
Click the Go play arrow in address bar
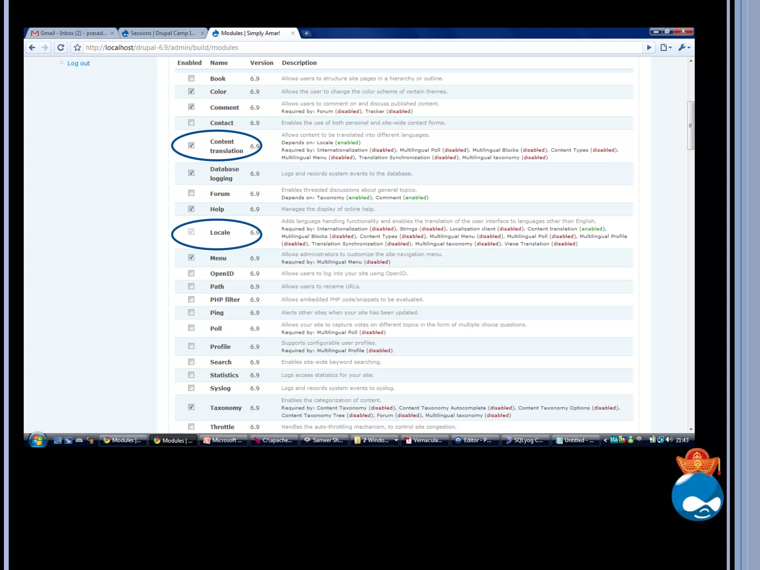[x=649, y=47]
